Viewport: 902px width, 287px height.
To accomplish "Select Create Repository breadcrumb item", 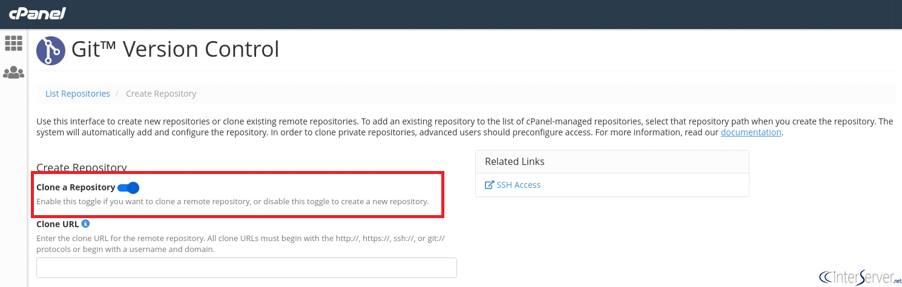I will coord(161,94).
